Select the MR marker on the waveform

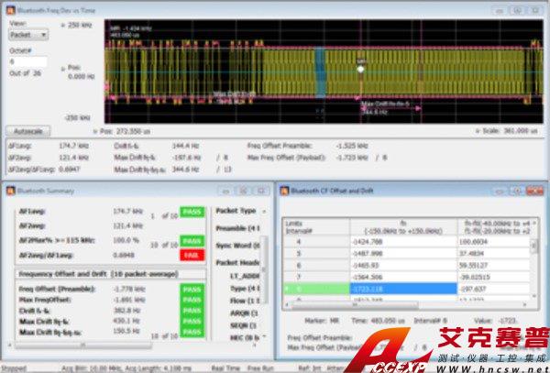point(361,69)
